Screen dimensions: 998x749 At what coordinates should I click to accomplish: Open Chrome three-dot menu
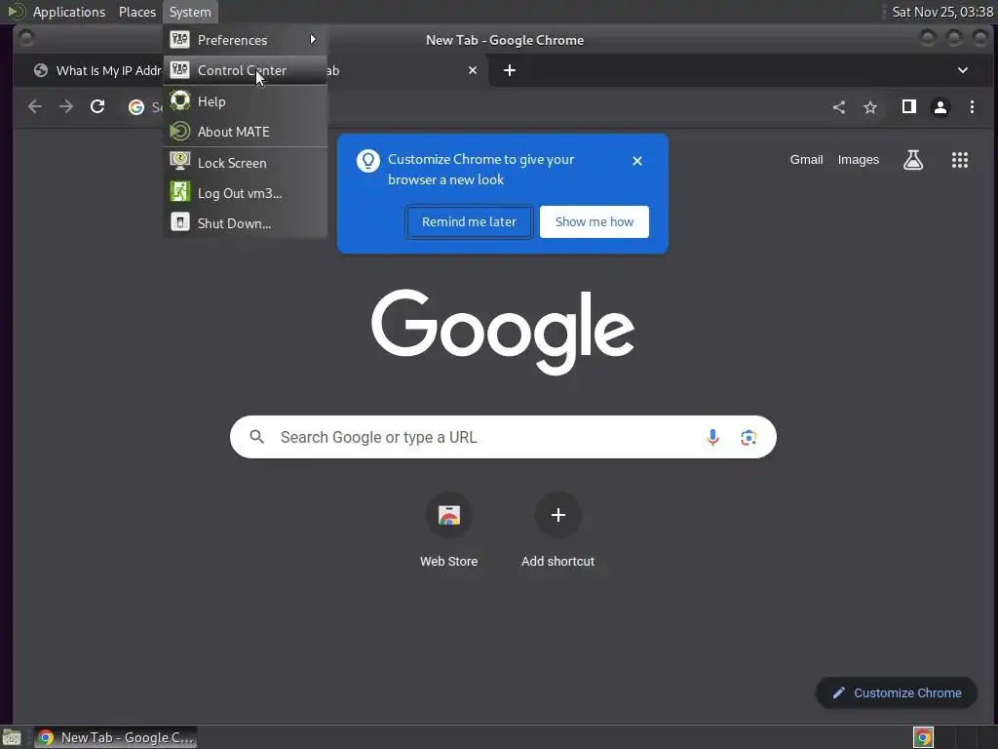click(x=972, y=107)
